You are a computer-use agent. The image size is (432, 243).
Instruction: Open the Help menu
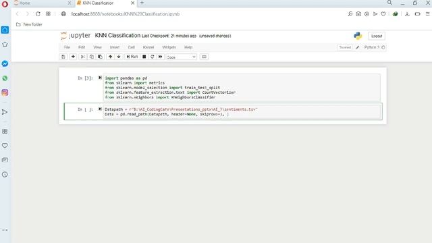188,47
